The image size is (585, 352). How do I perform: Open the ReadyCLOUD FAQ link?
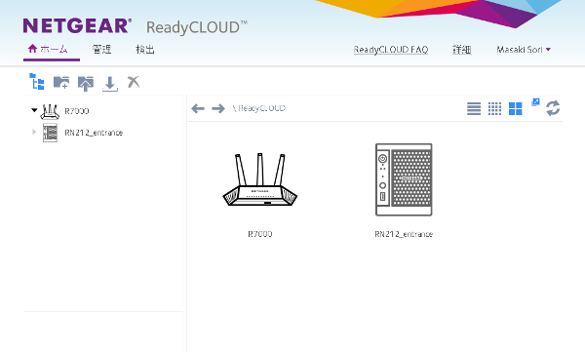[x=391, y=50]
